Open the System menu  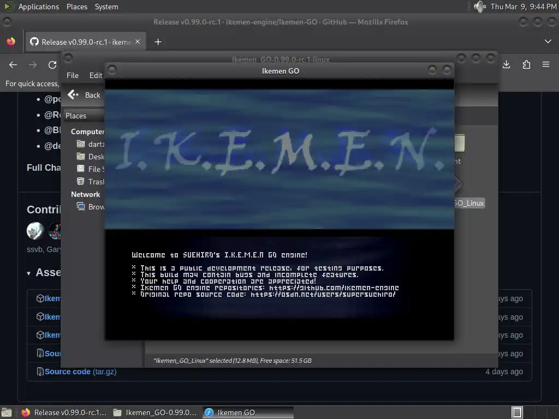coord(106,7)
